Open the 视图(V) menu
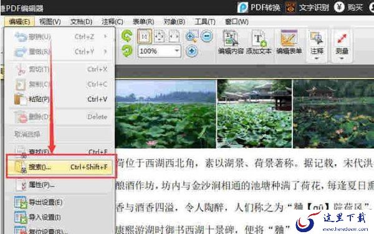374x234 pixels. pyautogui.click(x=50, y=22)
